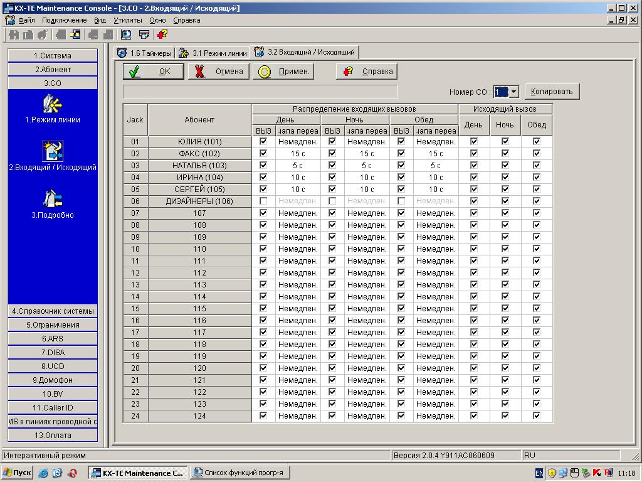Enable the День ВЫЗ checkbox for ДИЗАЙНЕРЫ (106)
642x482 pixels.
pos(263,201)
